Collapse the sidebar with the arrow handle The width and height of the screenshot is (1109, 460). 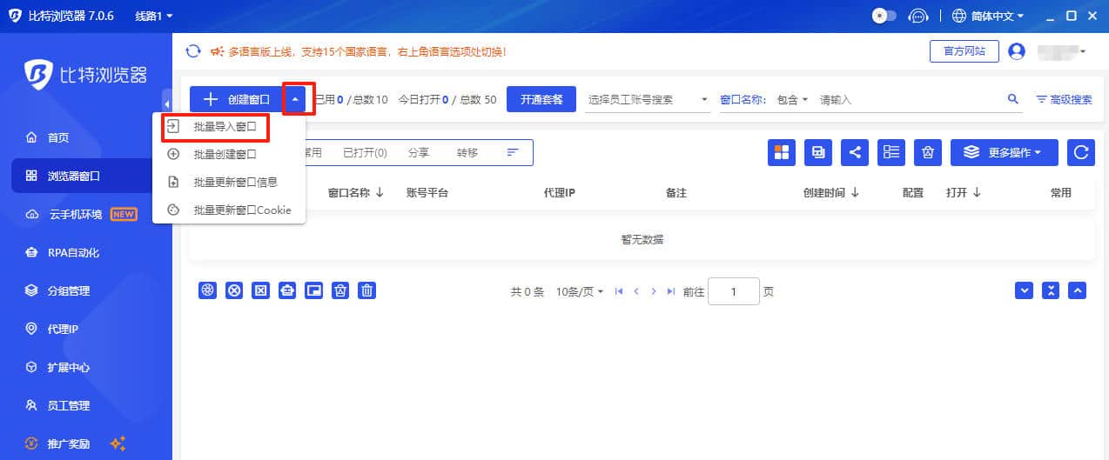(x=167, y=103)
